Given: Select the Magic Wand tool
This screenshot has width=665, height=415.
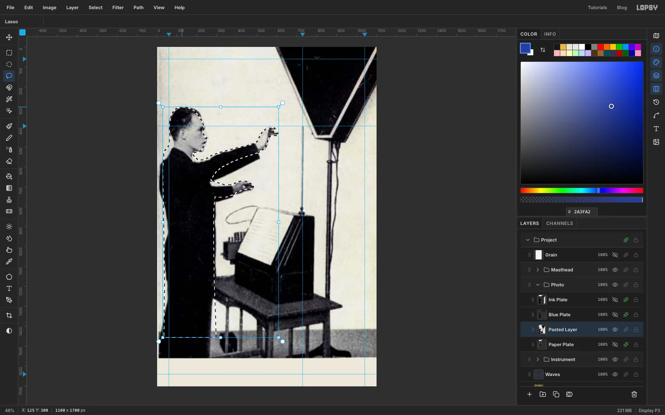Looking at the screenshot, I should pyautogui.click(x=9, y=99).
